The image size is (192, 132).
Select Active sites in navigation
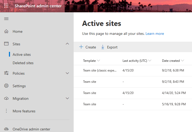[x=22, y=54]
